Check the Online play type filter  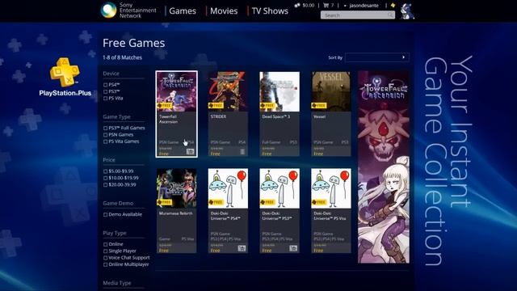(x=106, y=244)
